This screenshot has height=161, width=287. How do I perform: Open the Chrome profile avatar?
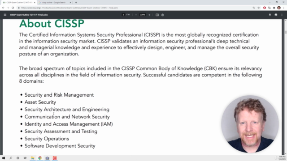tap(279, 8)
